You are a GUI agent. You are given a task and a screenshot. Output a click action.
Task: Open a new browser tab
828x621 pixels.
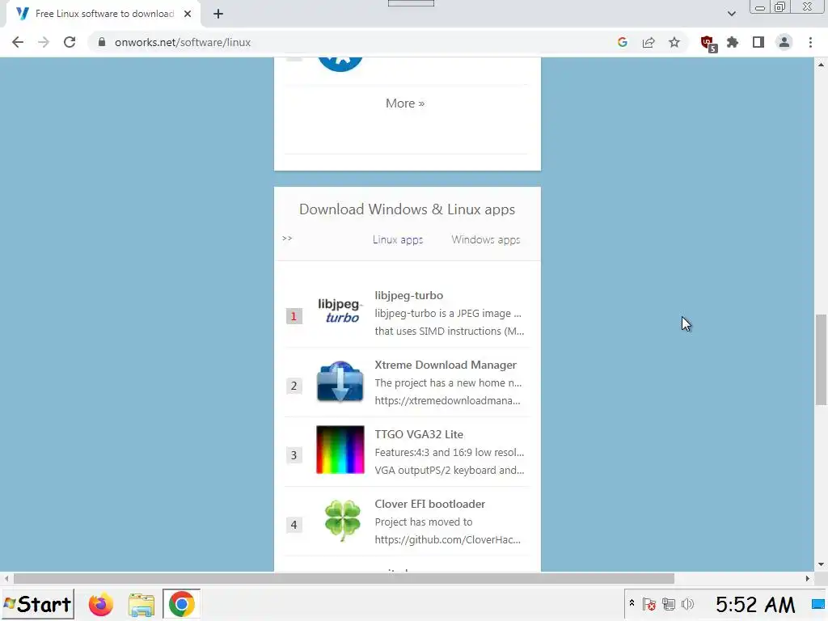pos(218,14)
